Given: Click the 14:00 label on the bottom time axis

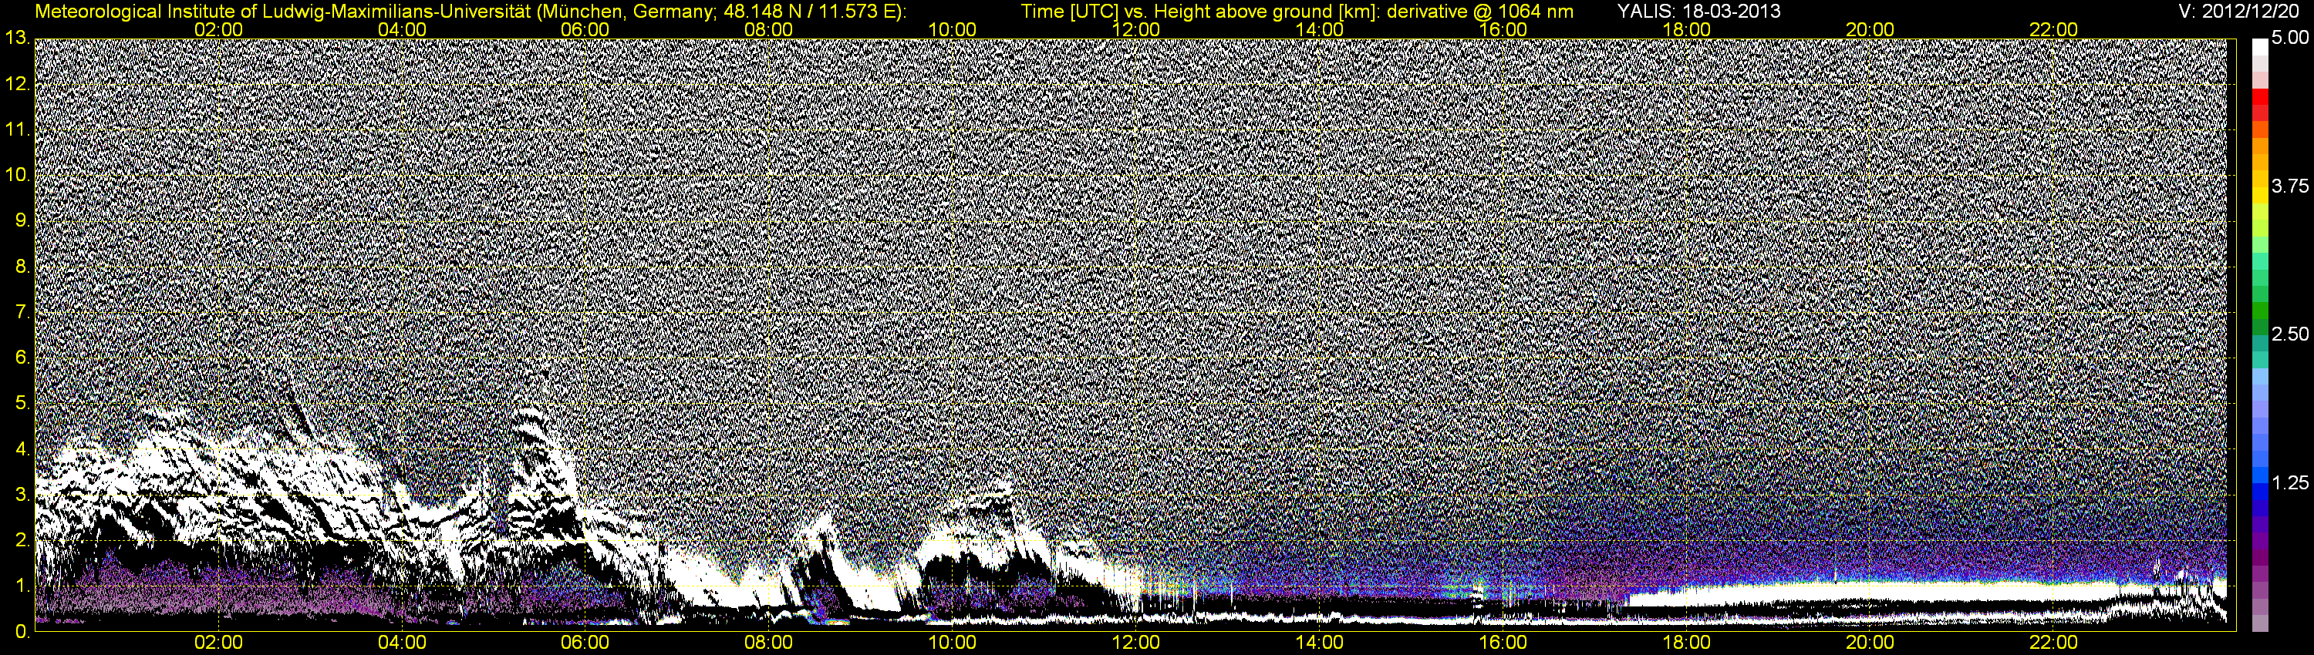Looking at the screenshot, I should tap(1320, 643).
